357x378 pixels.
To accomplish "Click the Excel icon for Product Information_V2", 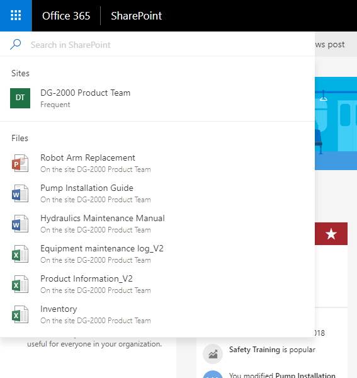I will pos(20,284).
